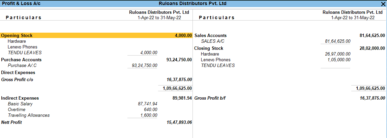
Task: Click the Nett Profit value 15,47,893.06
Action: 179,122
